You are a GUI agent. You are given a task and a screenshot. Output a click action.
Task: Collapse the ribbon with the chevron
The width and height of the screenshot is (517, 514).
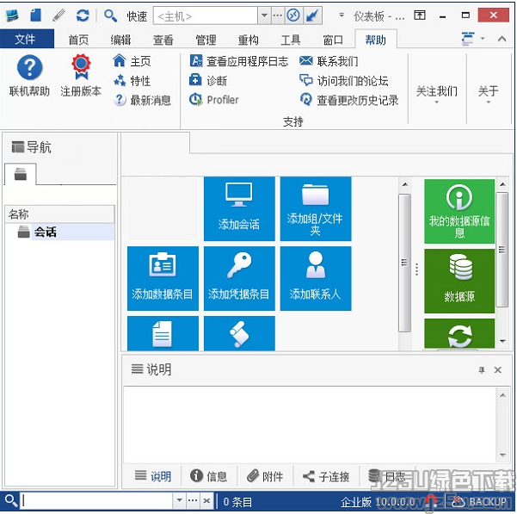pos(502,39)
